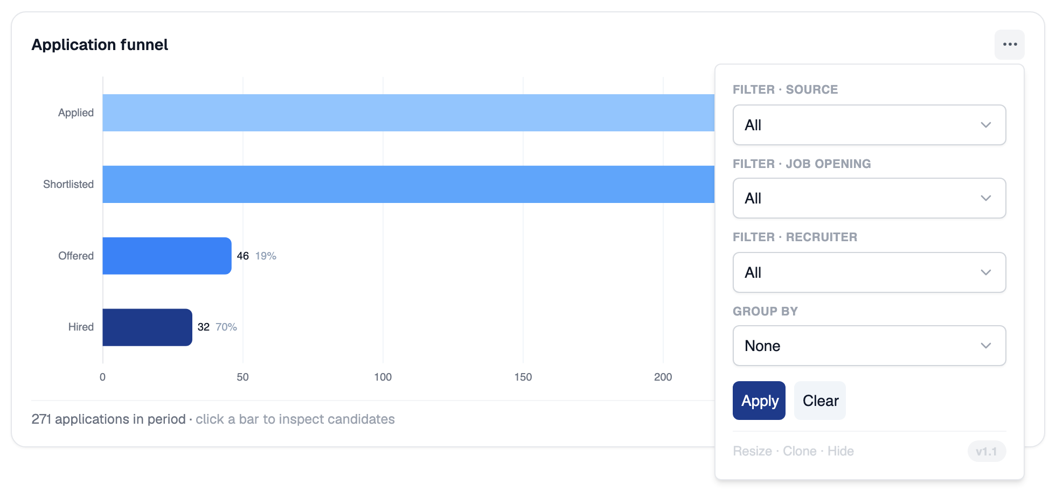Click the '46' value label on Offered
1056x491 pixels.
click(x=243, y=256)
